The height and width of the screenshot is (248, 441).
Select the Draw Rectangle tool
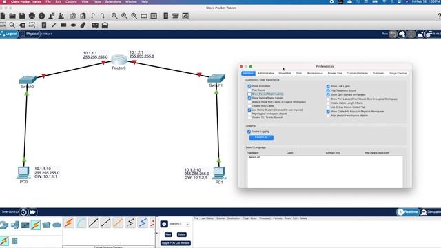(x=63, y=25)
